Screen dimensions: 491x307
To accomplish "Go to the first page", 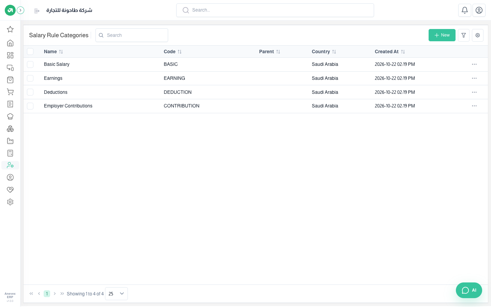I will click(31, 294).
